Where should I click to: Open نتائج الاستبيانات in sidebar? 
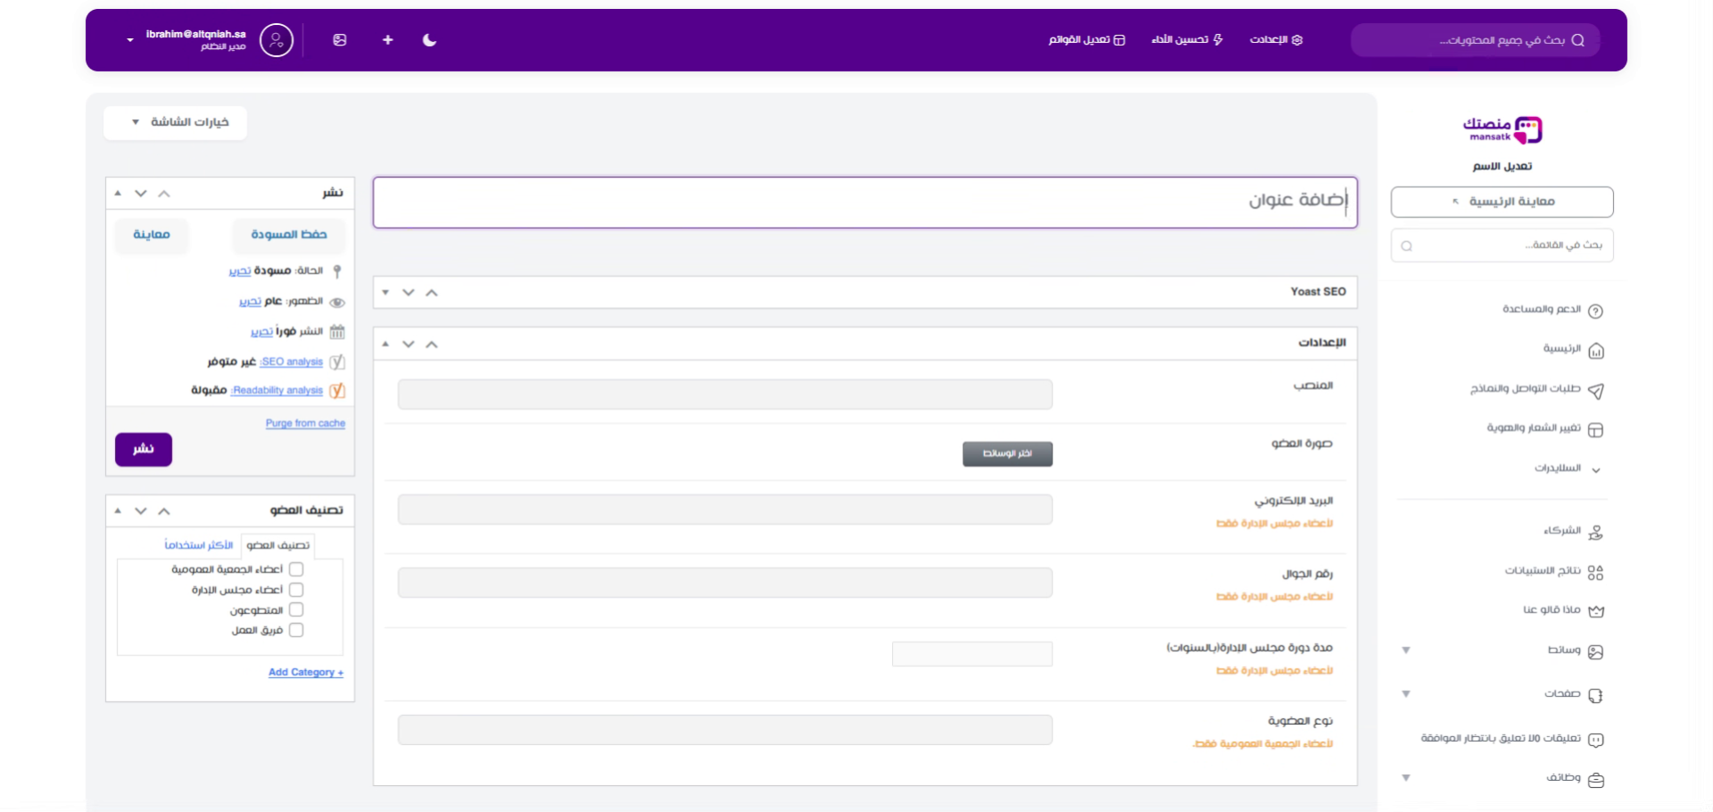pyautogui.click(x=1595, y=572)
